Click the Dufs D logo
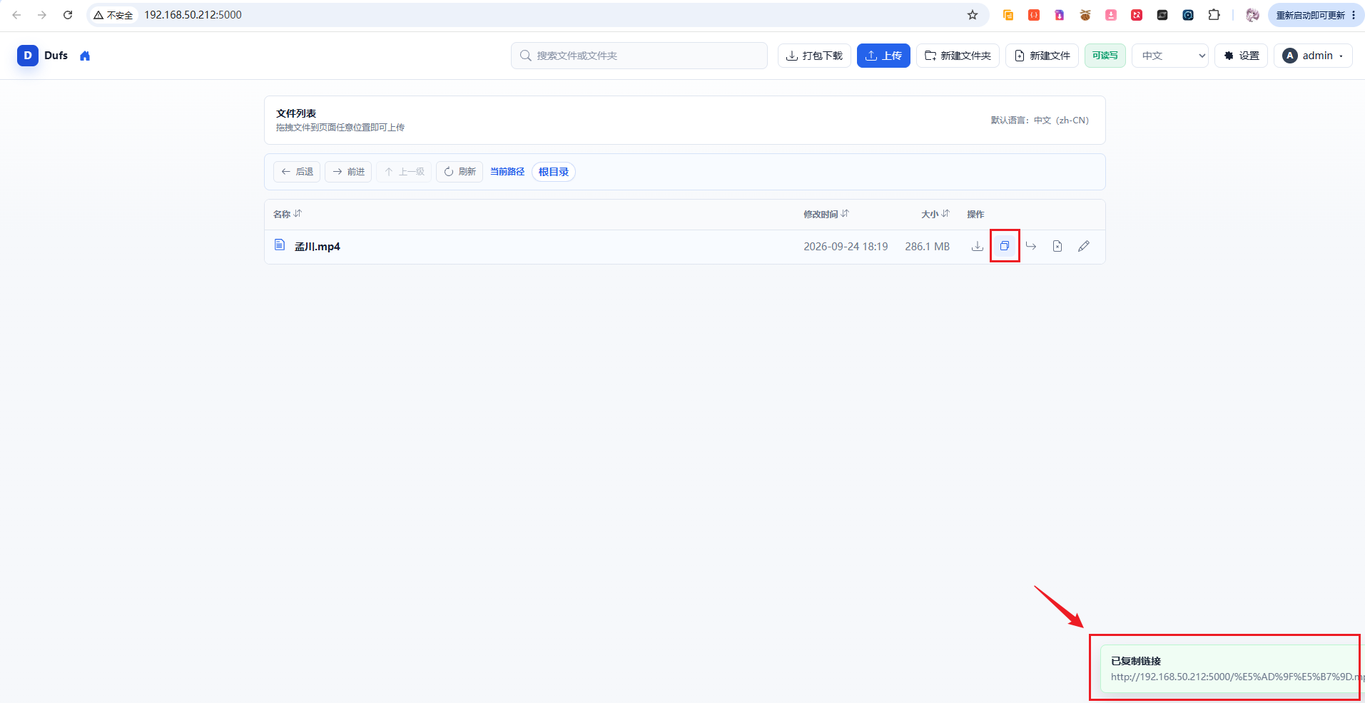This screenshot has width=1365, height=703. (x=28, y=56)
